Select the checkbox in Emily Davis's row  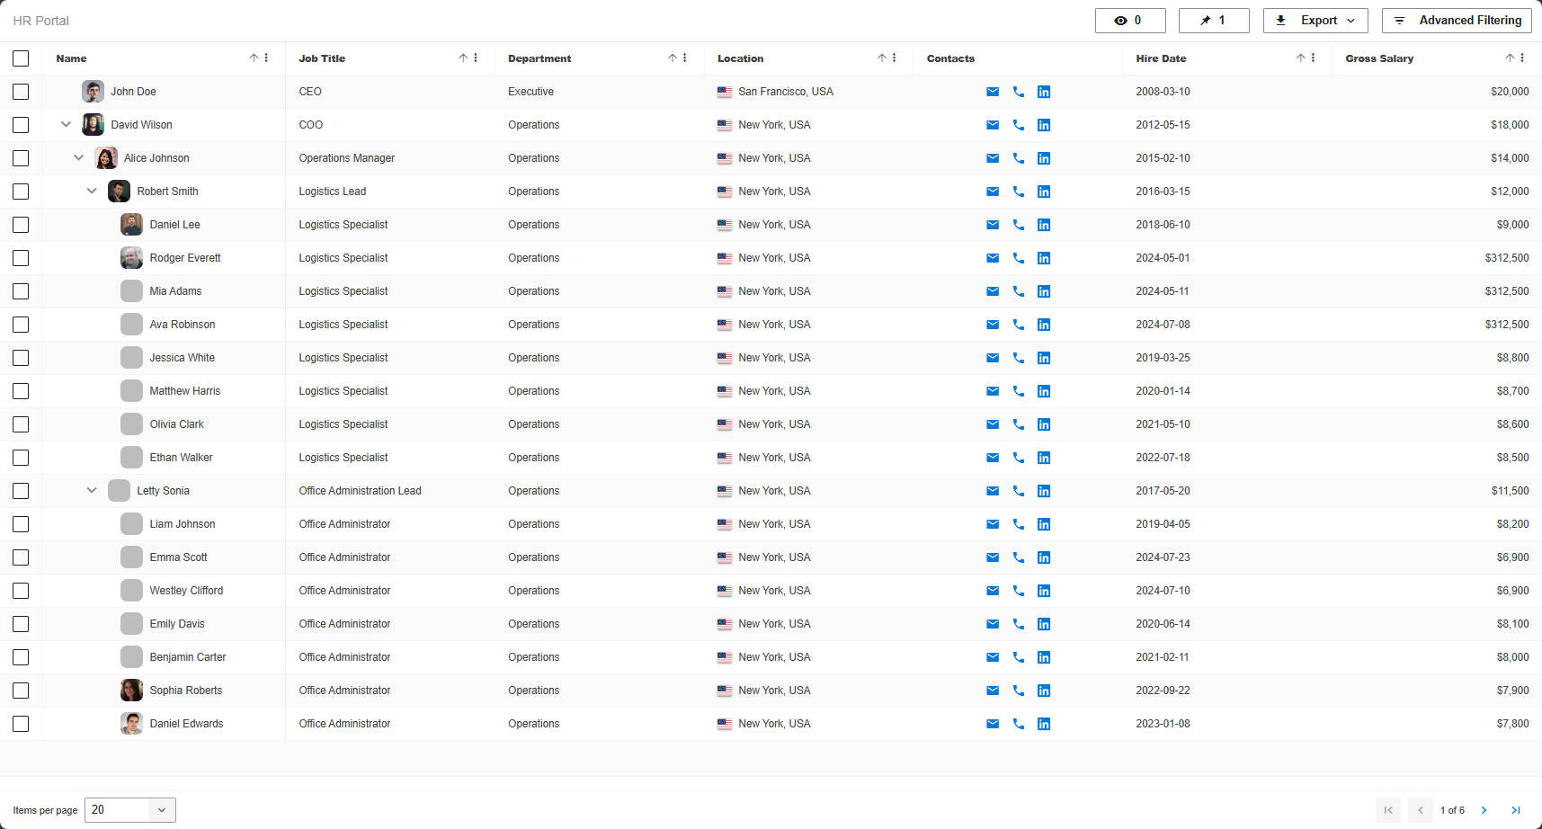coord(21,623)
